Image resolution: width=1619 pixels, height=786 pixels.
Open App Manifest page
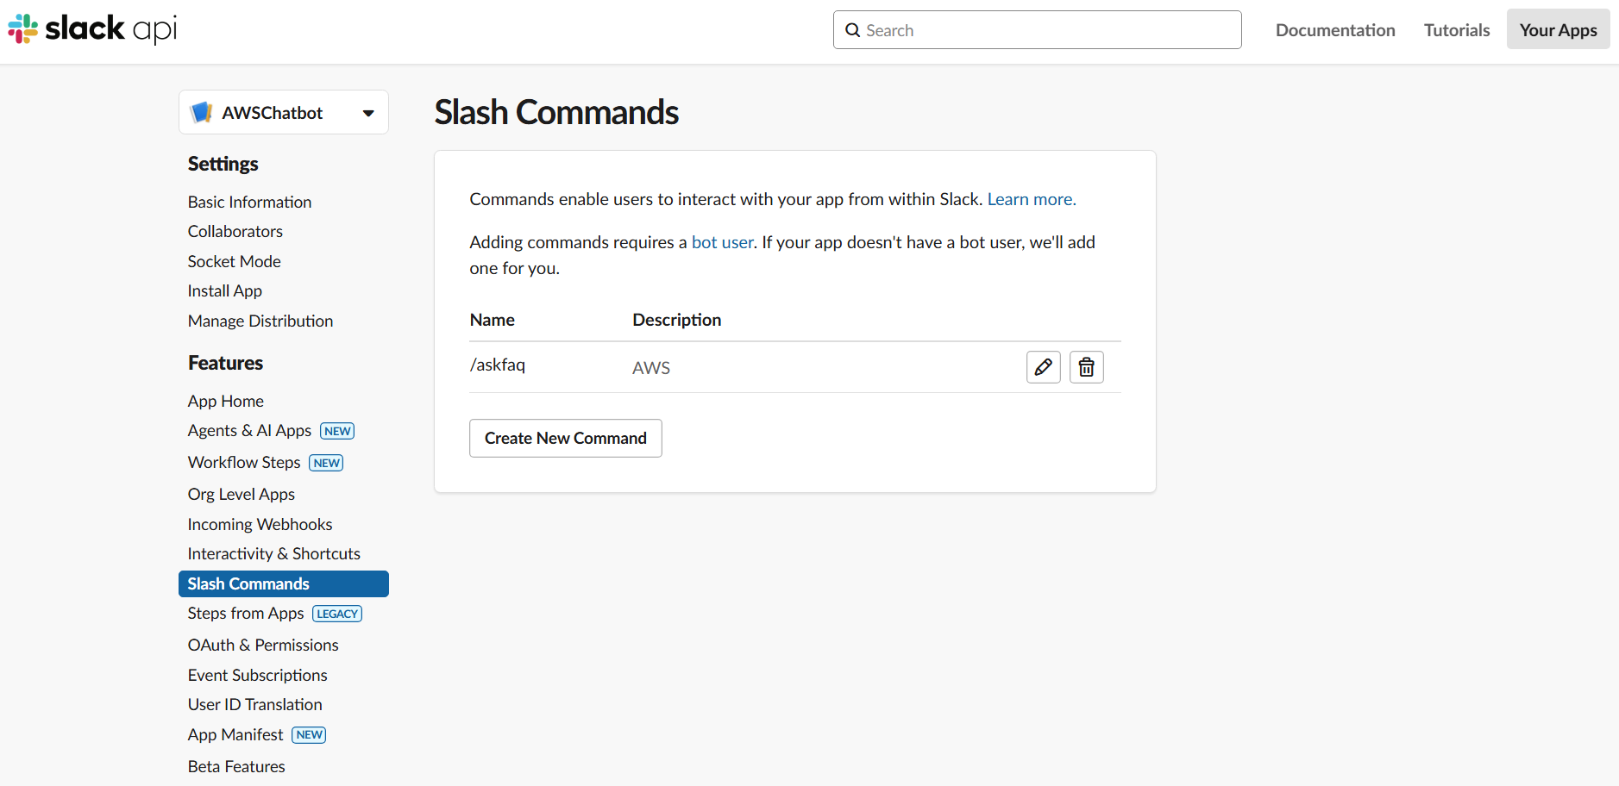pyautogui.click(x=235, y=734)
